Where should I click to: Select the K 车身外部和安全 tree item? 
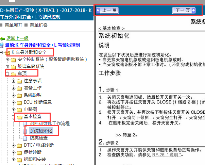29,52
